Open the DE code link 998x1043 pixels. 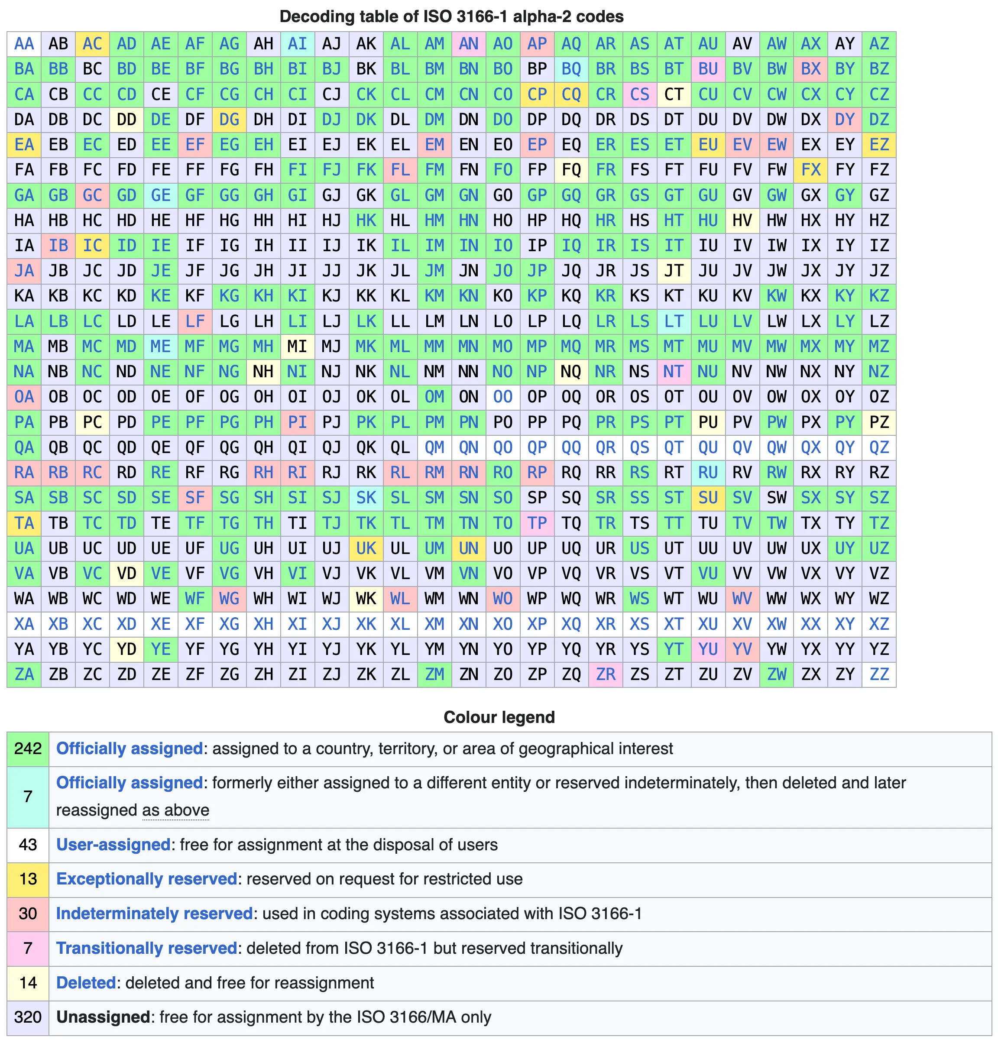(161, 120)
